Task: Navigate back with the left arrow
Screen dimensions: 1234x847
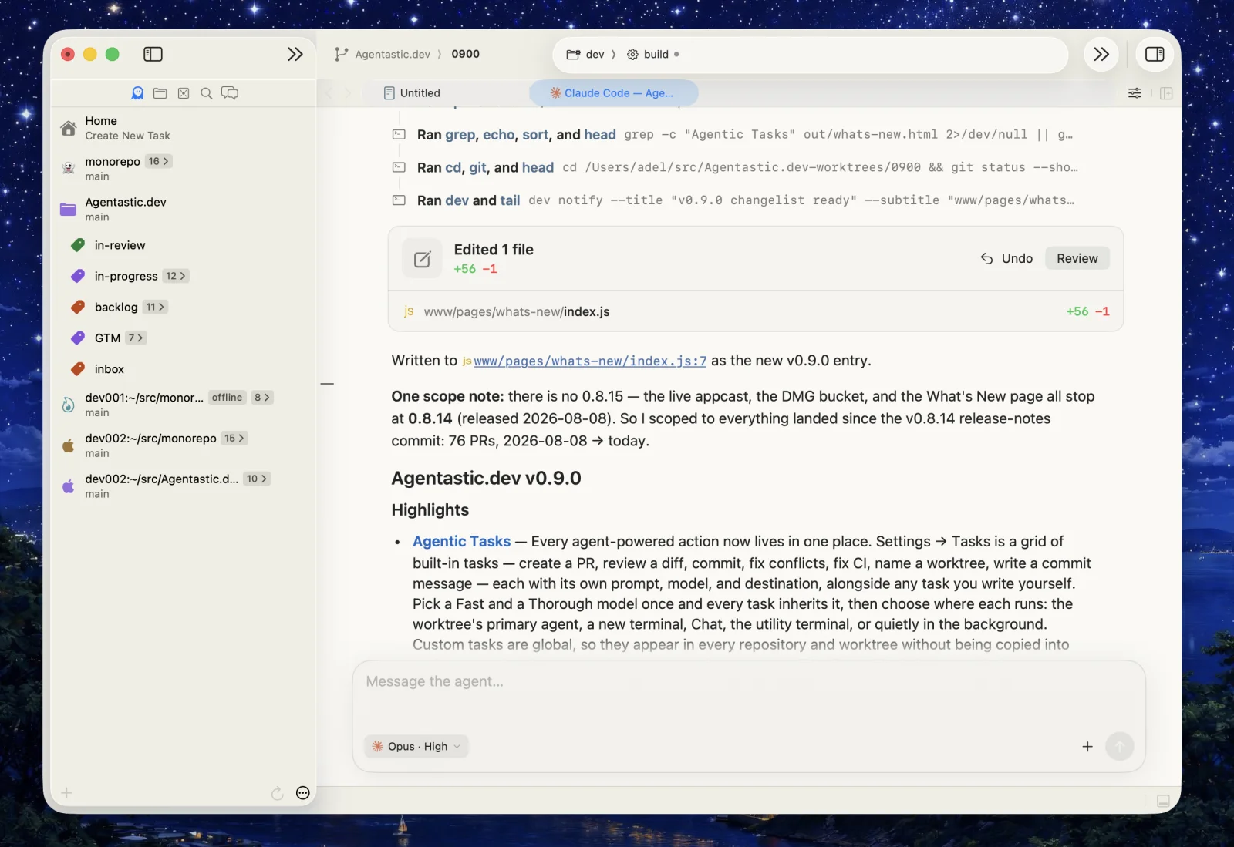Action: (x=329, y=93)
